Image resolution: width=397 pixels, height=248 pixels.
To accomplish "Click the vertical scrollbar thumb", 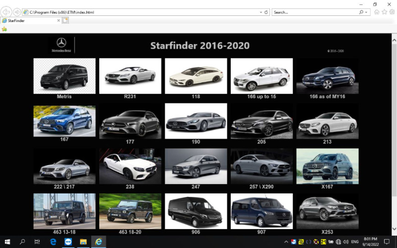I will click(x=394, y=120).
